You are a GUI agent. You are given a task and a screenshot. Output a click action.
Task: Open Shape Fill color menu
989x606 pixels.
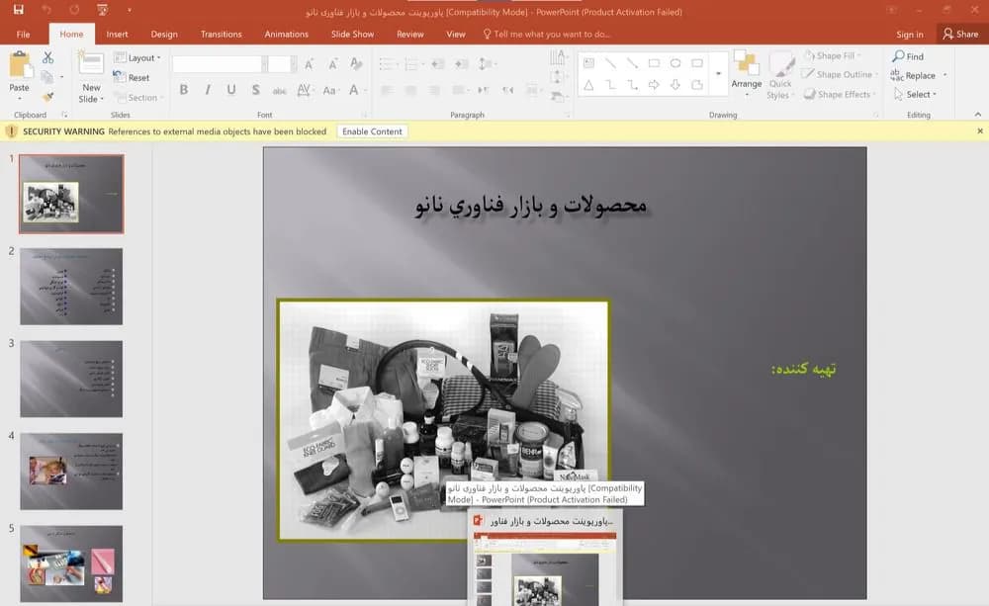pos(833,55)
